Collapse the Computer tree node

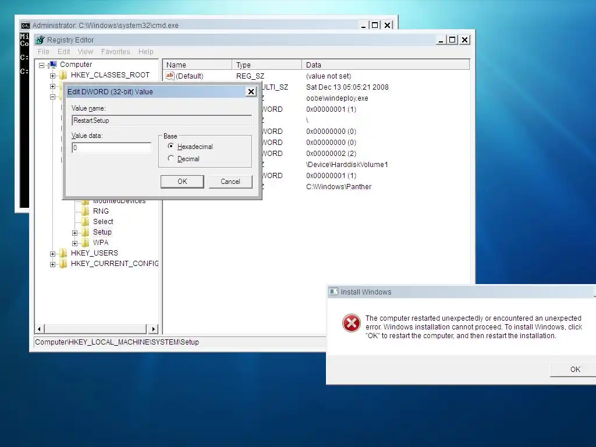tap(42, 65)
